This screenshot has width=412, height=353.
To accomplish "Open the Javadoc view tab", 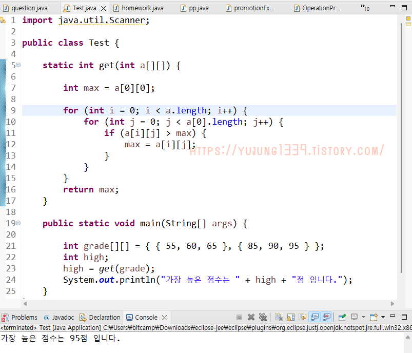I will coord(59,318).
